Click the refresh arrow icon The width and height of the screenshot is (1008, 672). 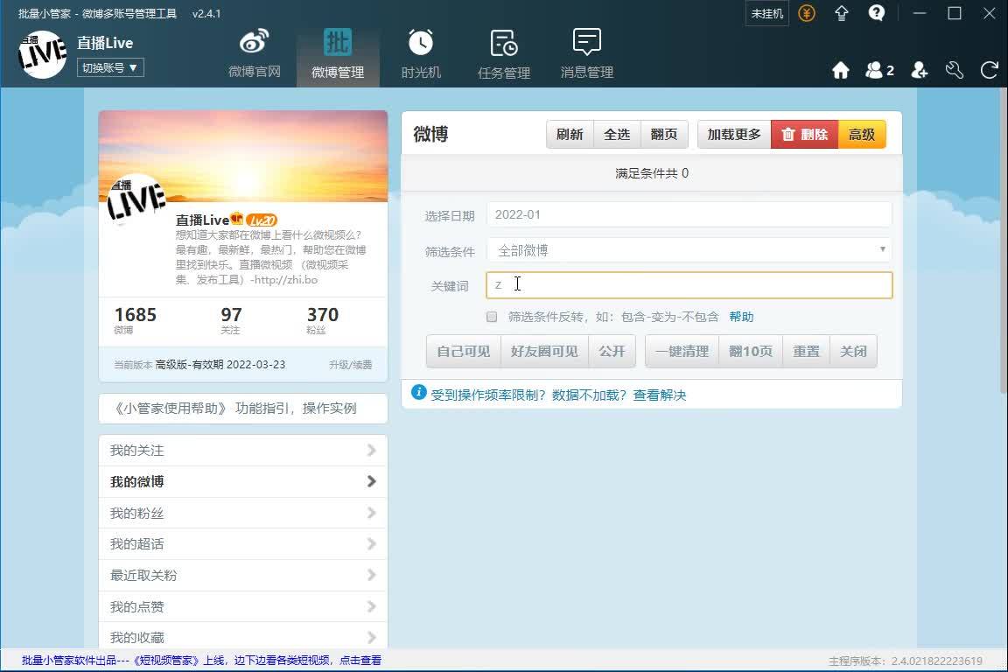tap(990, 71)
